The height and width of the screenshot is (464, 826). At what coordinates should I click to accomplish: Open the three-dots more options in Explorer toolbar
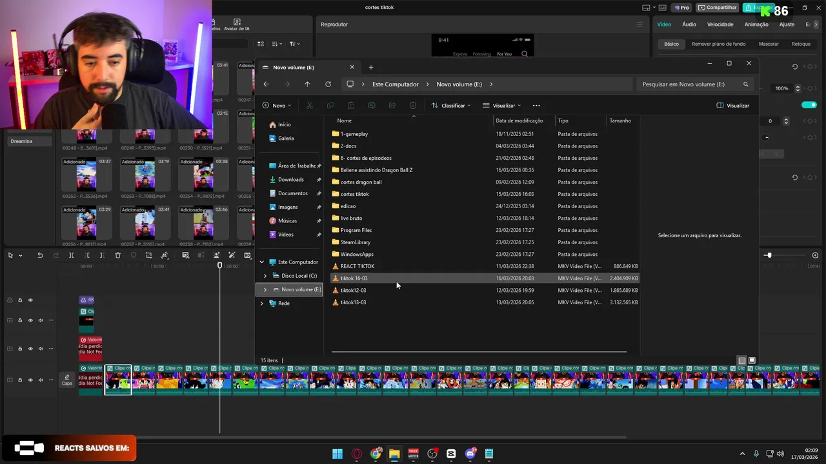pos(536,105)
